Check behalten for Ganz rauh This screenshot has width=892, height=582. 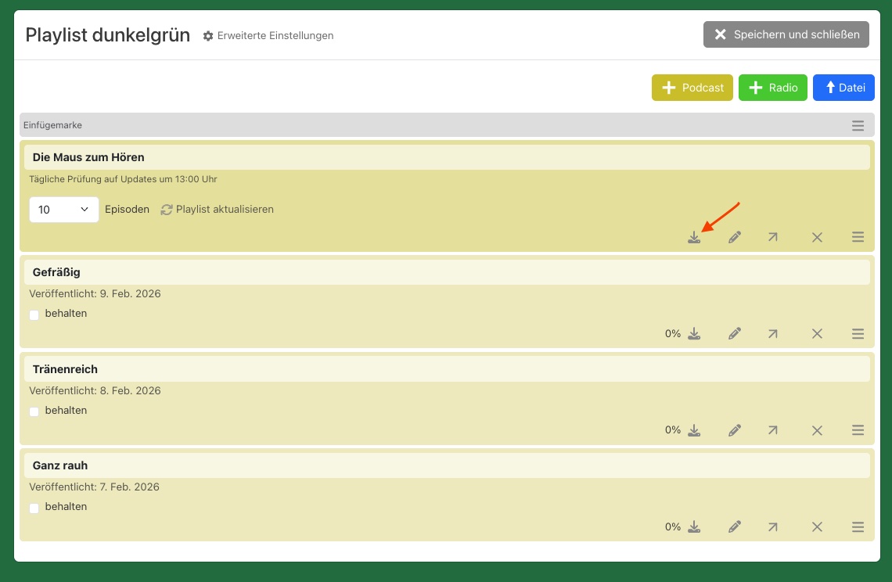(x=34, y=508)
